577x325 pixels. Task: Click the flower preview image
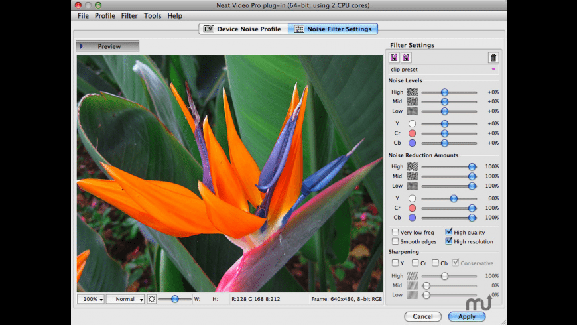(x=229, y=174)
